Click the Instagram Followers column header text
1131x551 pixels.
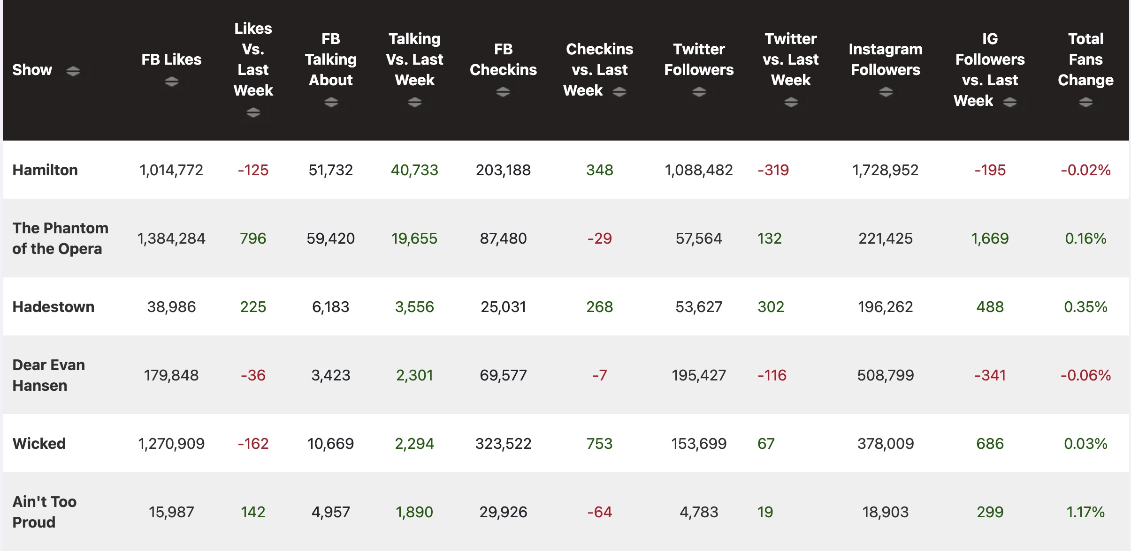pyautogui.click(x=886, y=60)
